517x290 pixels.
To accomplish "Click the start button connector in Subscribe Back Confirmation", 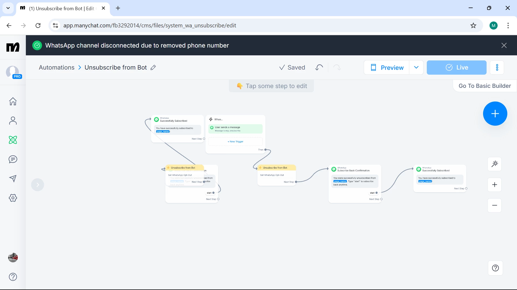I will (x=376, y=193).
